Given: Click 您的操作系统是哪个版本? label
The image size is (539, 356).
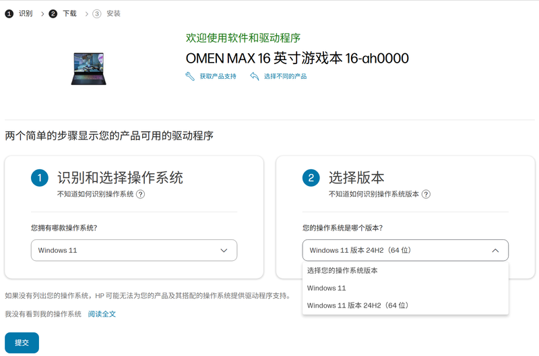Looking at the screenshot, I should pyautogui.click(x=342, y=228).
